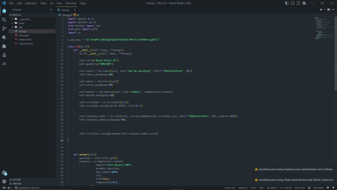Open the File menu

(x=11, y=3)
